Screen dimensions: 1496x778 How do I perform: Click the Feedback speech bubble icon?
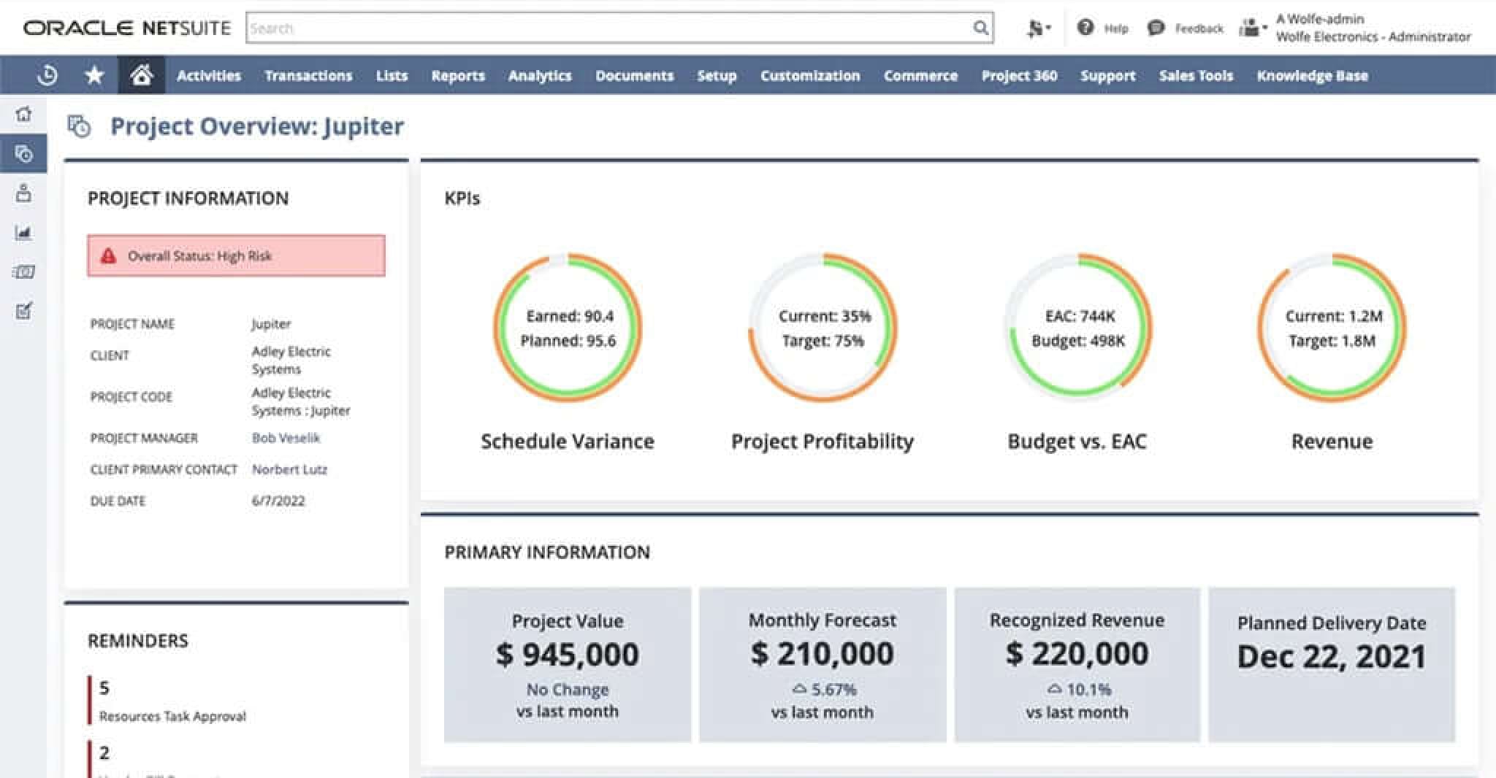(1156, 28)
